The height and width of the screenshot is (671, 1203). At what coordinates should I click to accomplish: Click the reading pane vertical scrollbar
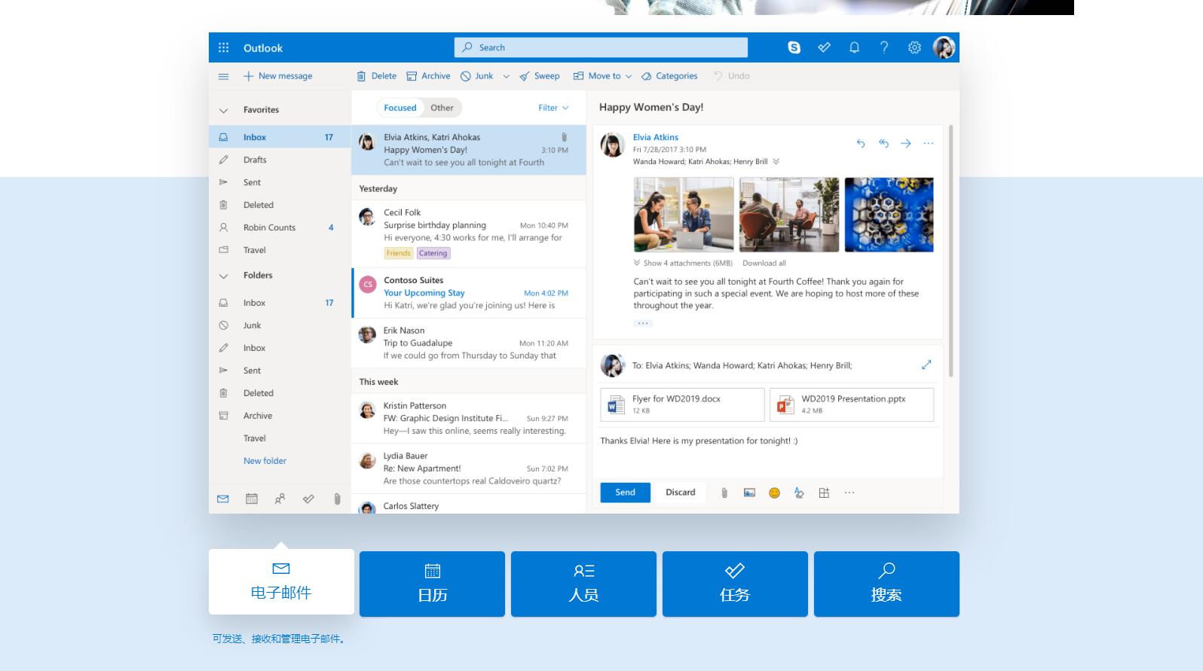pyautogui.click(x=950, y=251)
